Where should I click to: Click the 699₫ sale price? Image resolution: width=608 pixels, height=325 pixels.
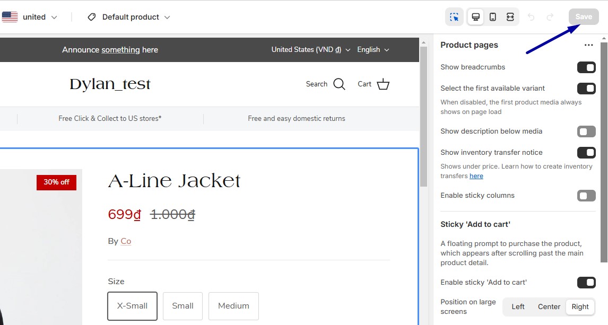pyautogui.click(x=125, y=214)
